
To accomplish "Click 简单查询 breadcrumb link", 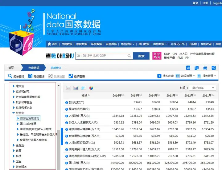I will [x=56, y=68].
